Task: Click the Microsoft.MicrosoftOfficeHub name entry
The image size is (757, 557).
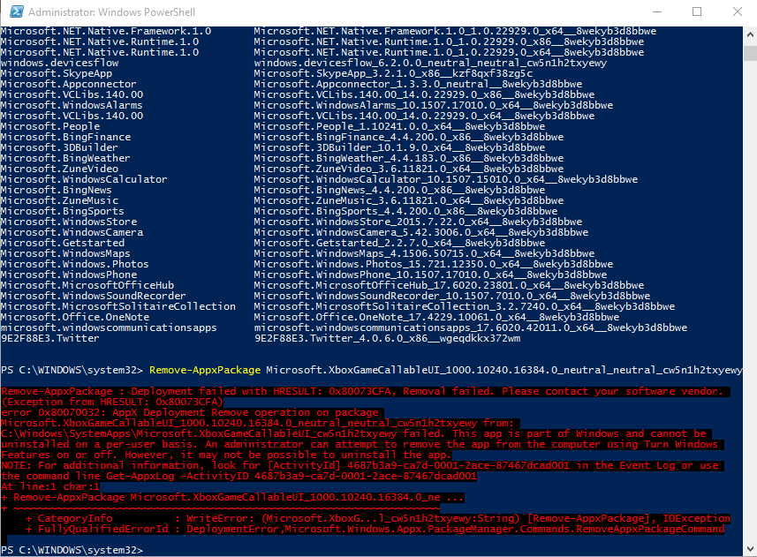Action: [87, 285]
